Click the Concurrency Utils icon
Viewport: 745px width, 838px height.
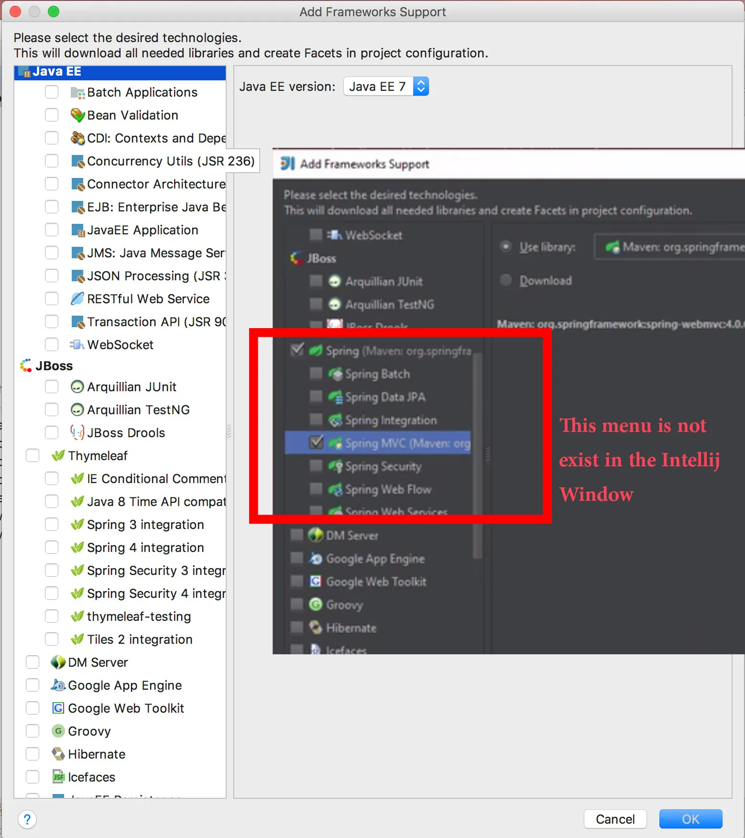(x=77, y=161)
